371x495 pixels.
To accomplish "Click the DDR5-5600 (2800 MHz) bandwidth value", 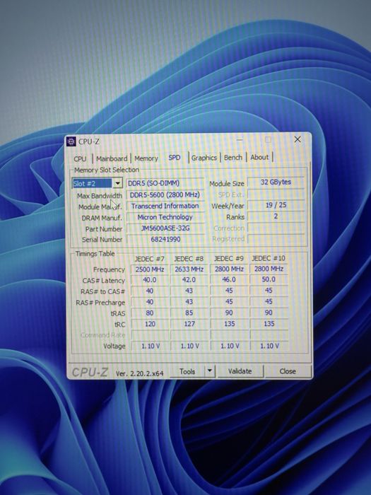I will pos(165,194).
